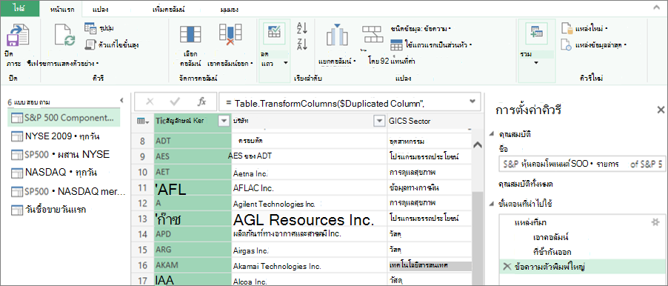Open the Advanced Editor

tap(112, 44)
